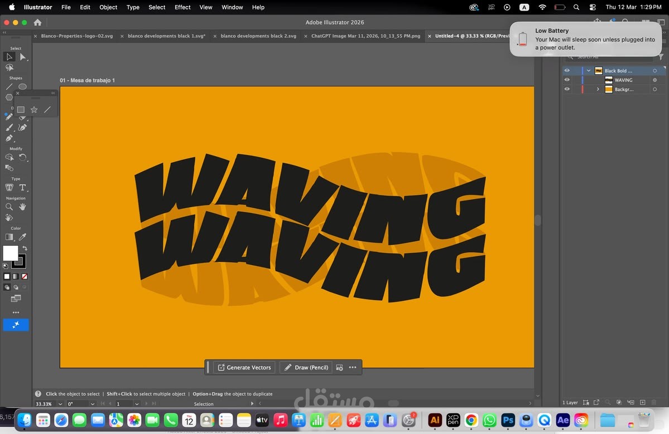This screenshot has height=434, width=669.
Task: Open the Effect menu
Action: (x=182, y=7)
